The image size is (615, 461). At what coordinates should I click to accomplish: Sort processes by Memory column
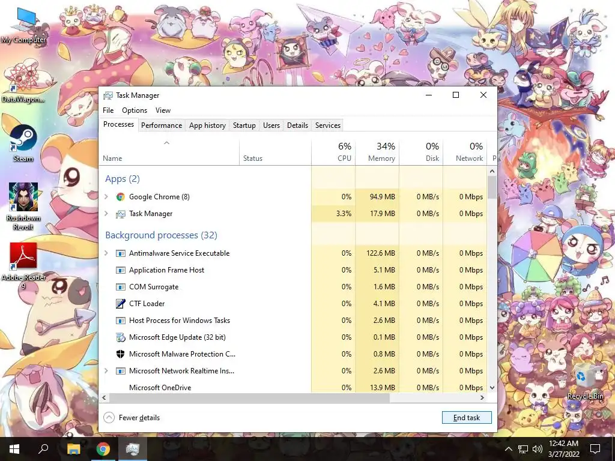pos(377,152)
